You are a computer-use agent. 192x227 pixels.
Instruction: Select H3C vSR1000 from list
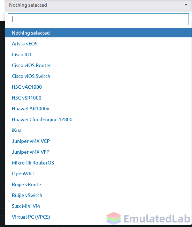coord(98,98)
